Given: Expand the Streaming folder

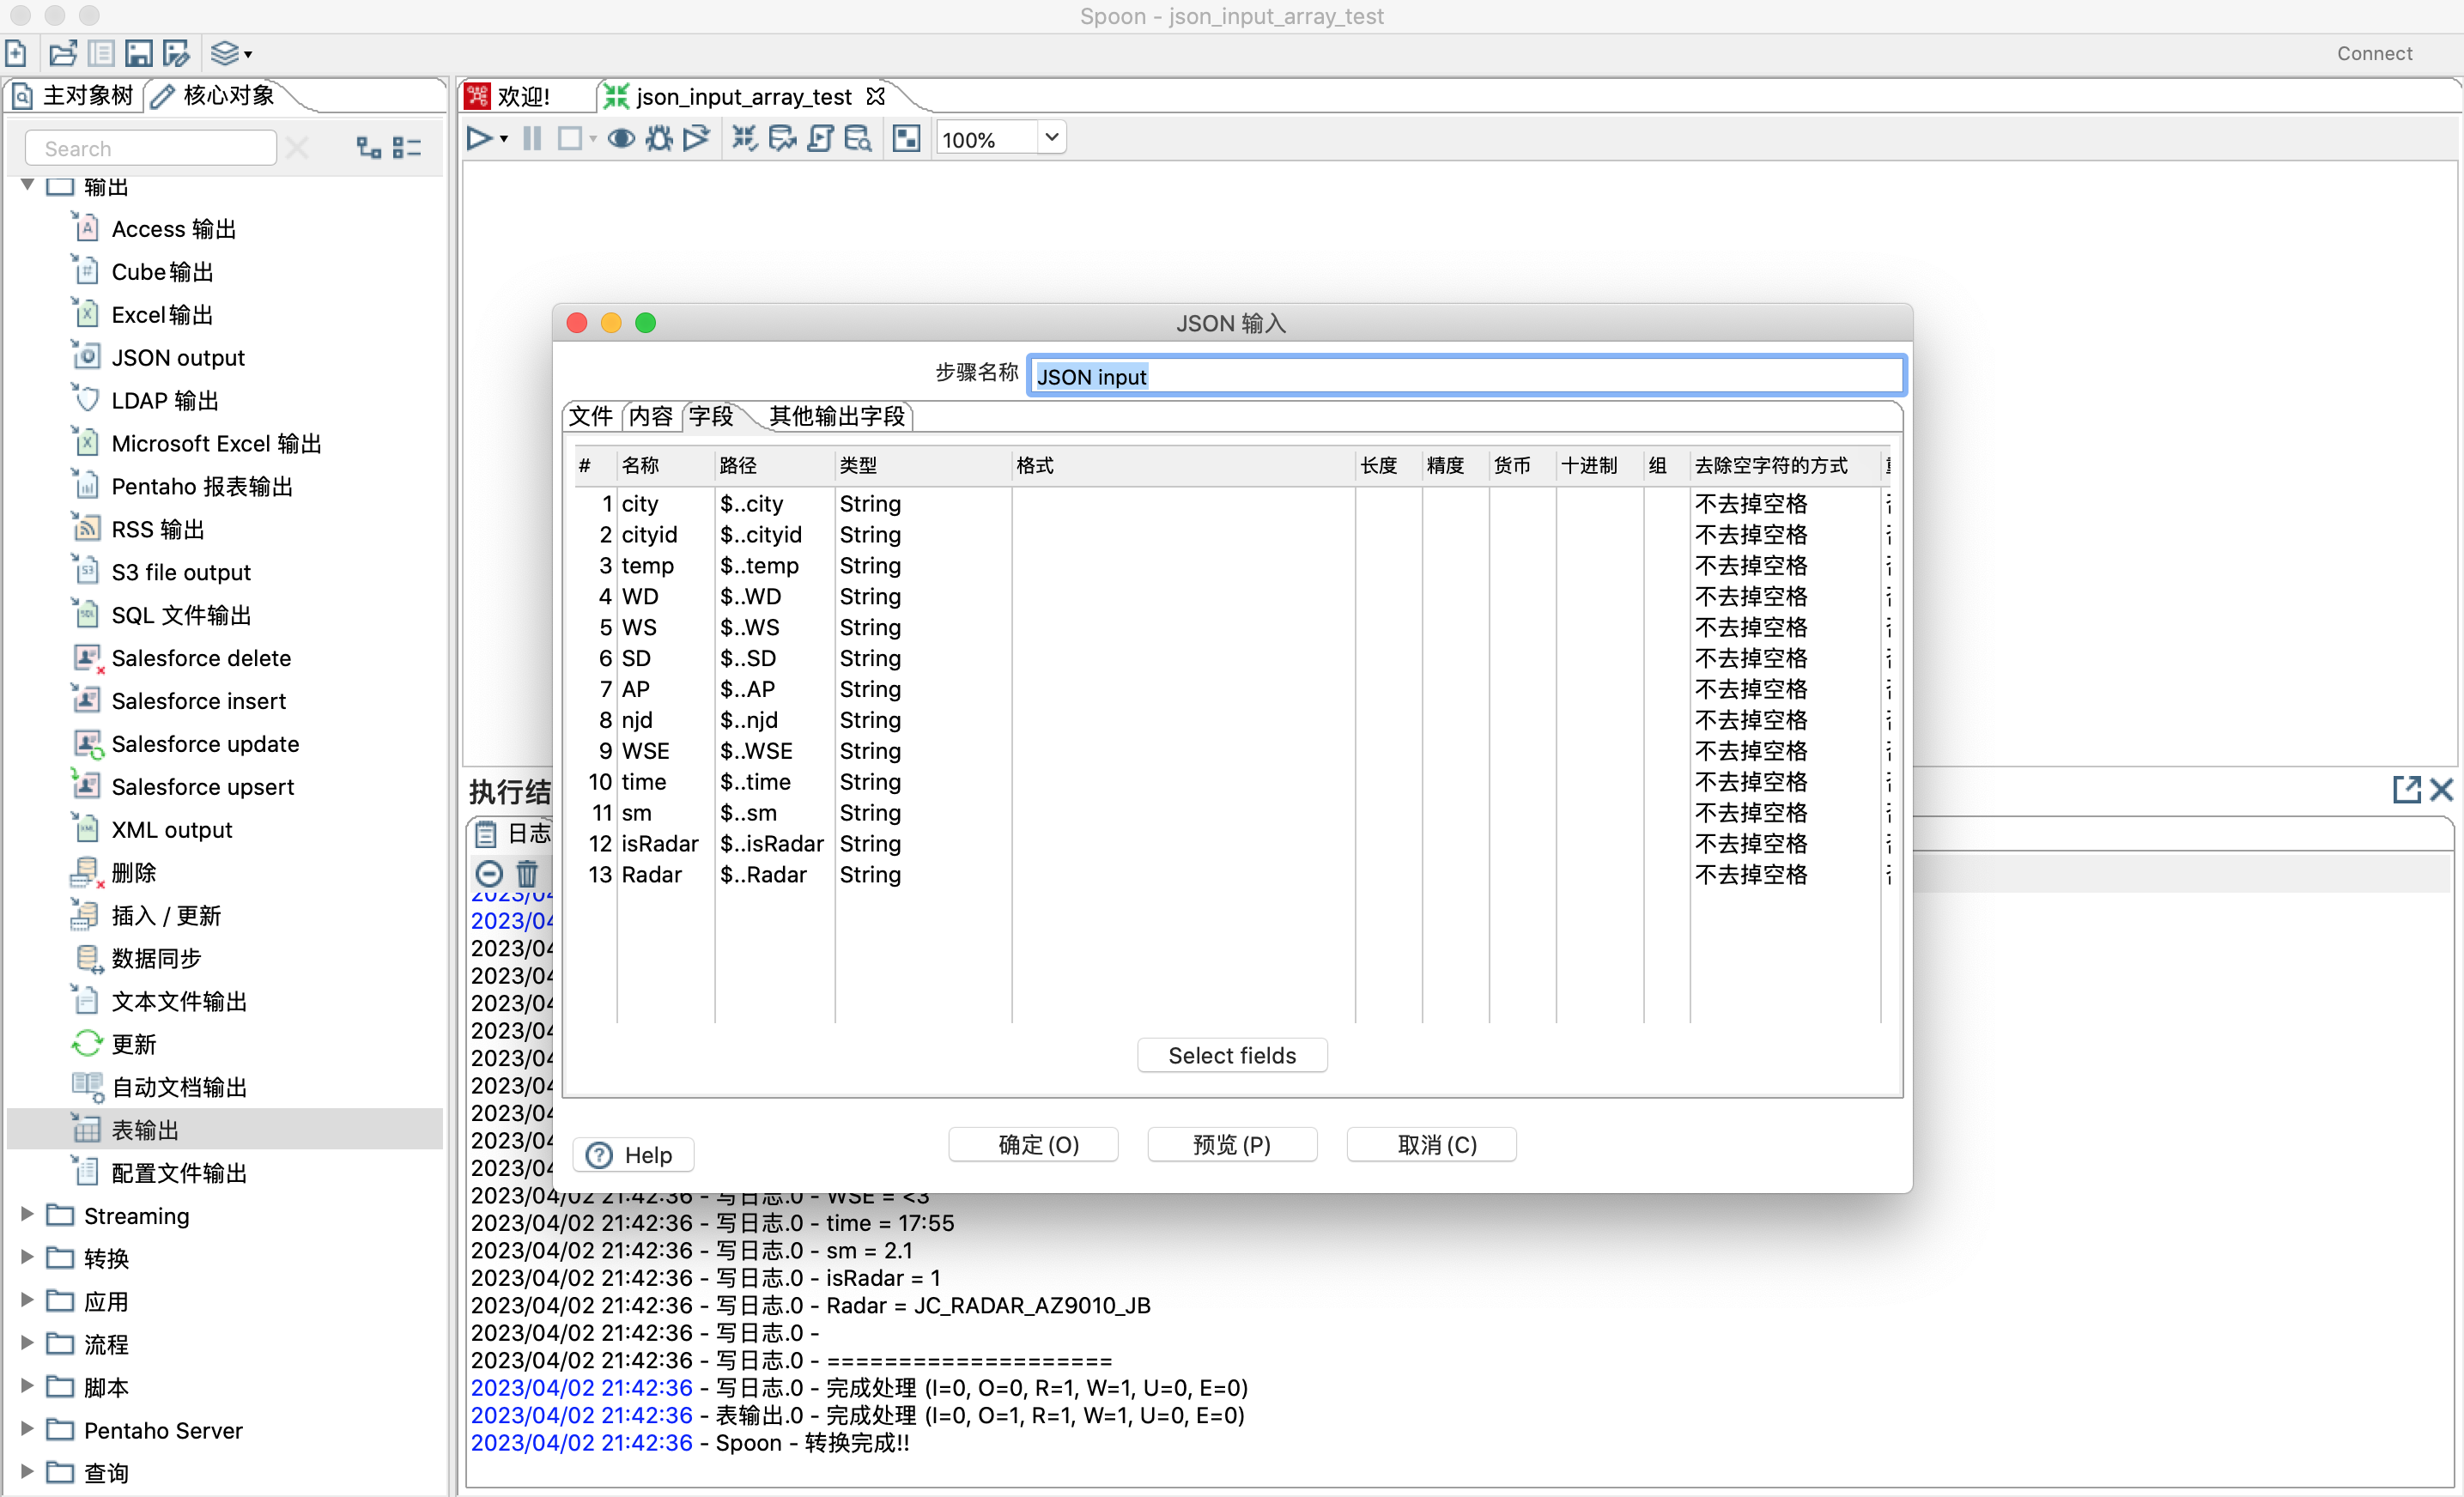Looking at the screenshot, I should pyautogui.click(x=28, y=1215).
